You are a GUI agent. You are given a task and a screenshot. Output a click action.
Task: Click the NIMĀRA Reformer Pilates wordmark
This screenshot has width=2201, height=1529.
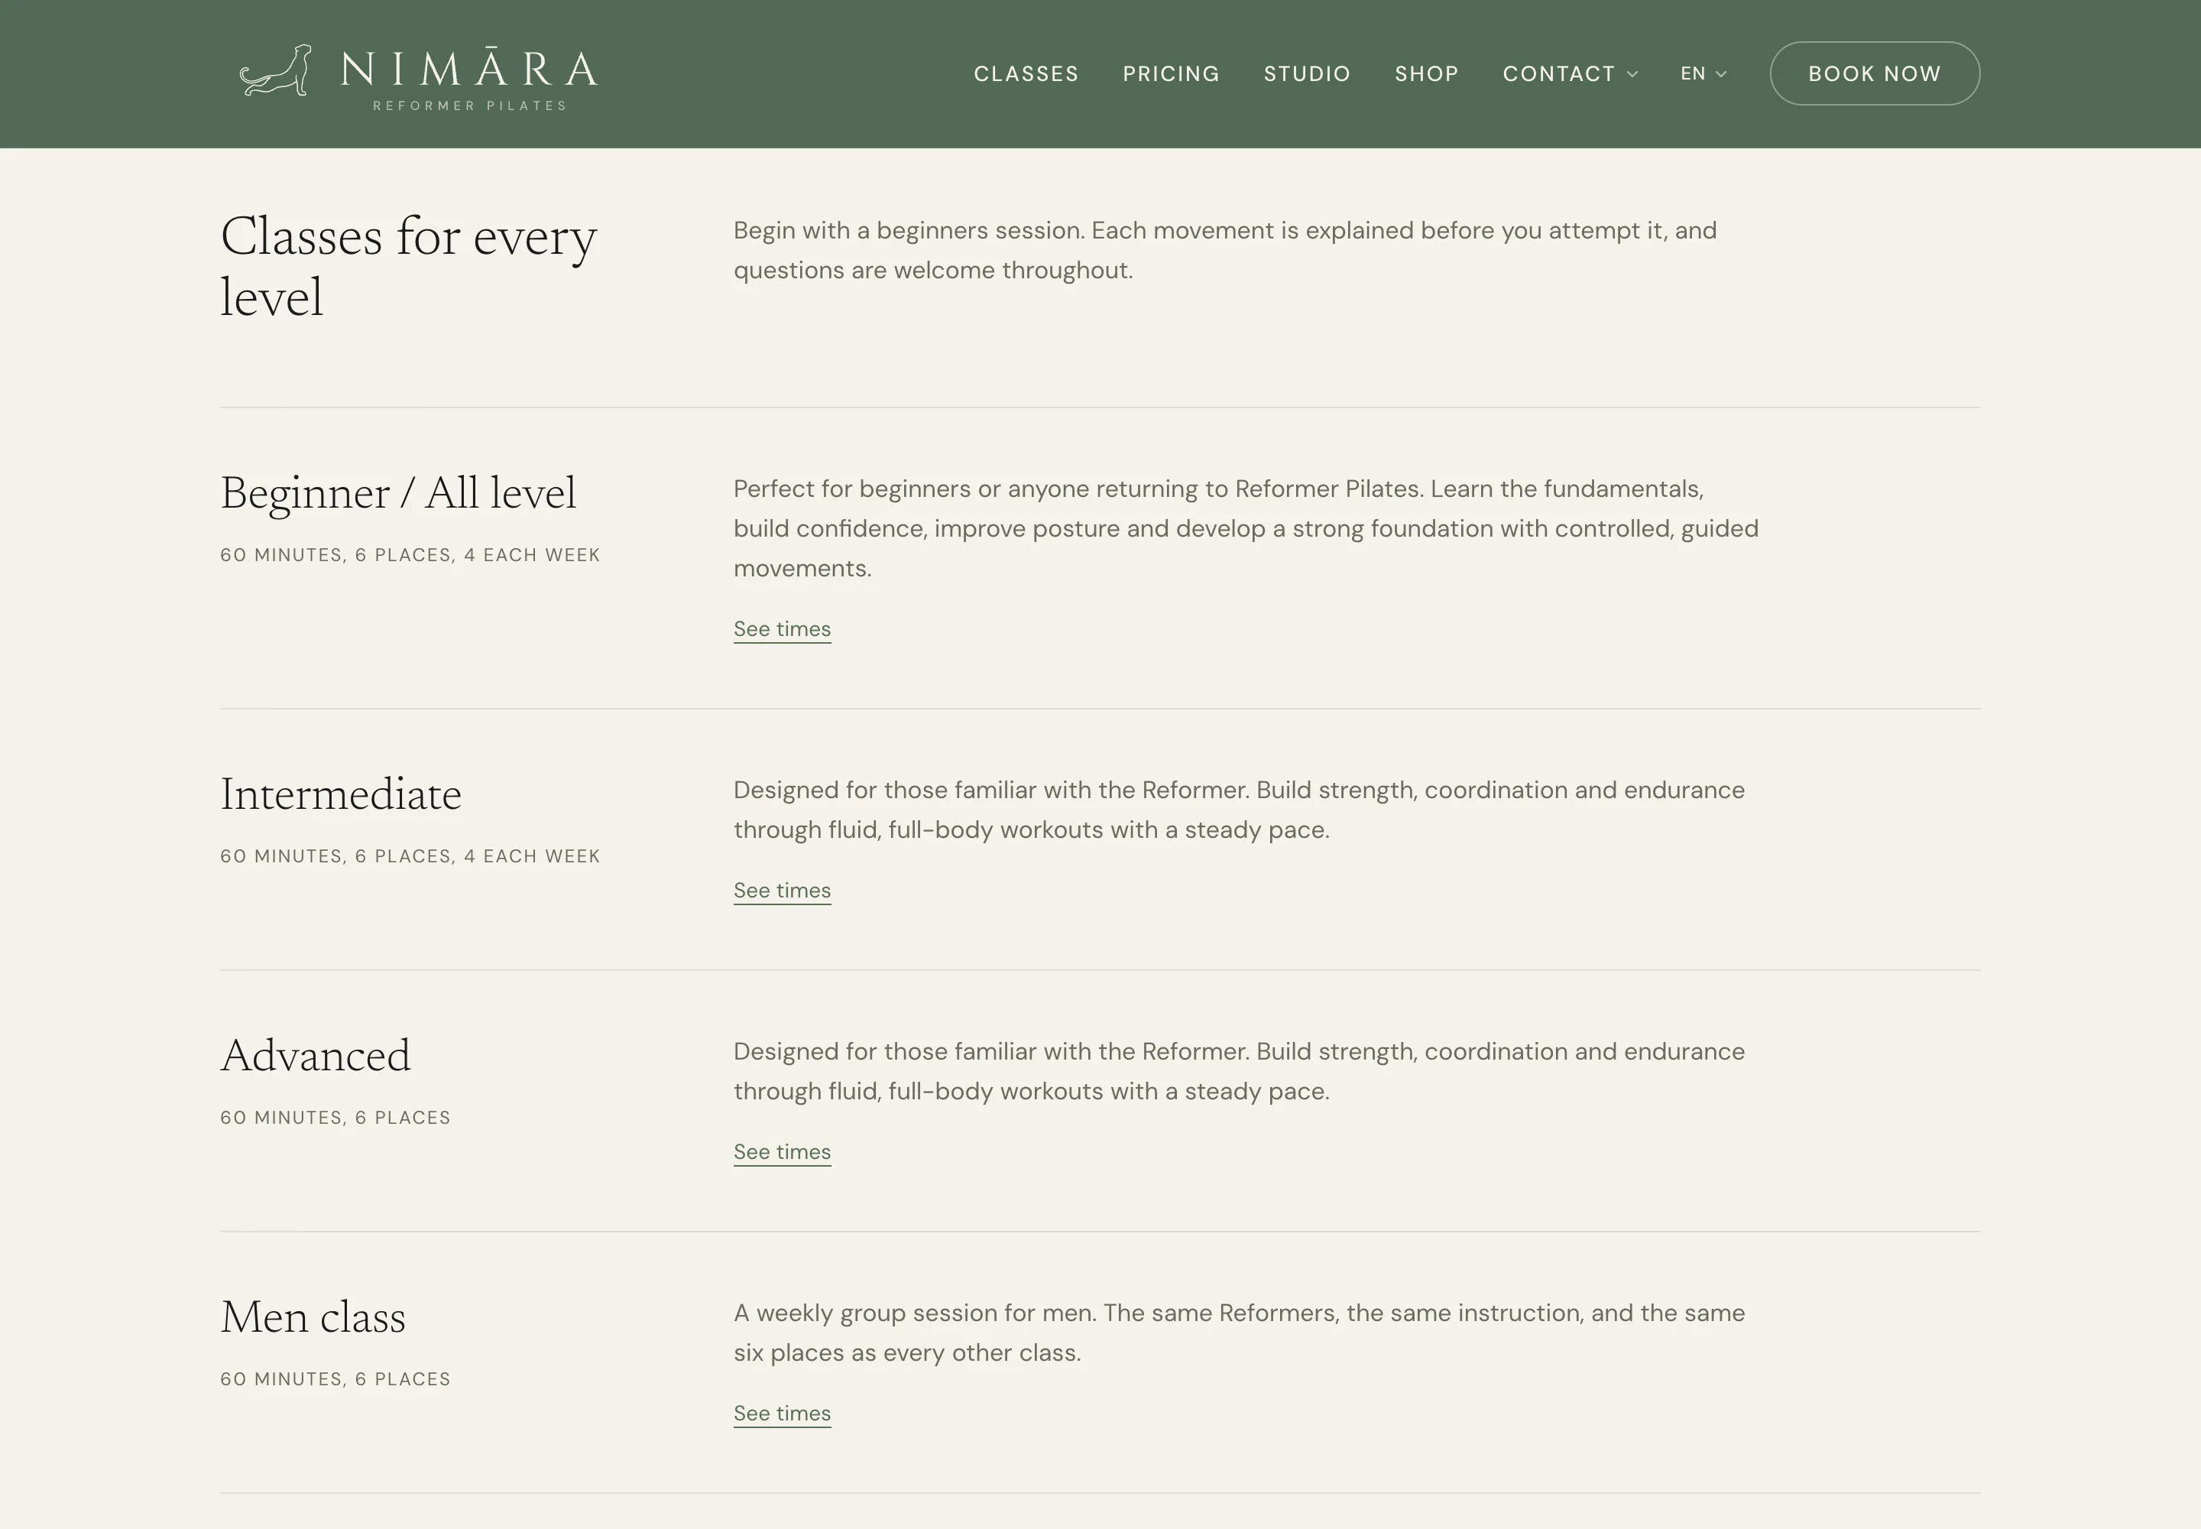click(469, 80)
